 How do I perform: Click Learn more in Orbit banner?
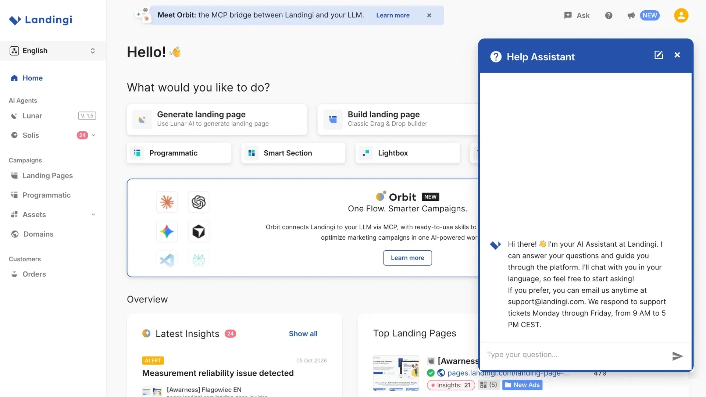[x=393, y=15]
